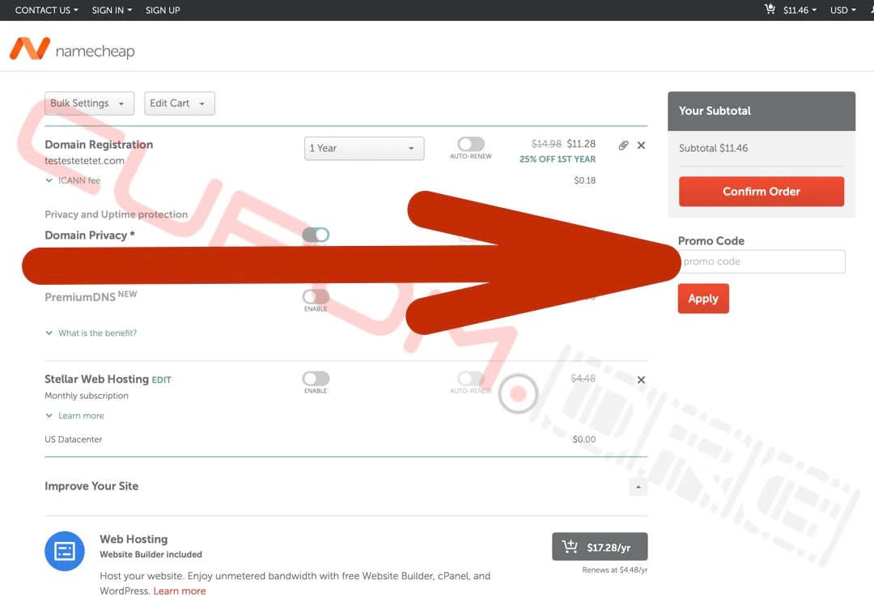
Task: Click the paperclip coupon icon for Domain Registration
Action: click(623, 146)
